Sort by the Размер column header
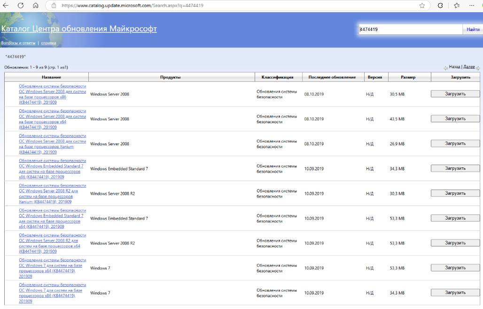Image resolution: width=483 pixels, height=309 pixels. 409,77
